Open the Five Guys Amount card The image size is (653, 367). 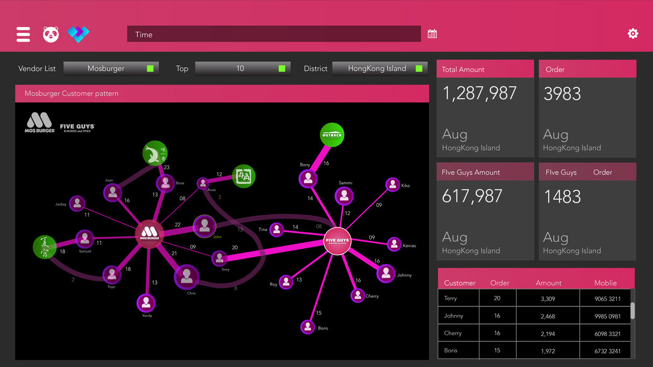point(485,211)
